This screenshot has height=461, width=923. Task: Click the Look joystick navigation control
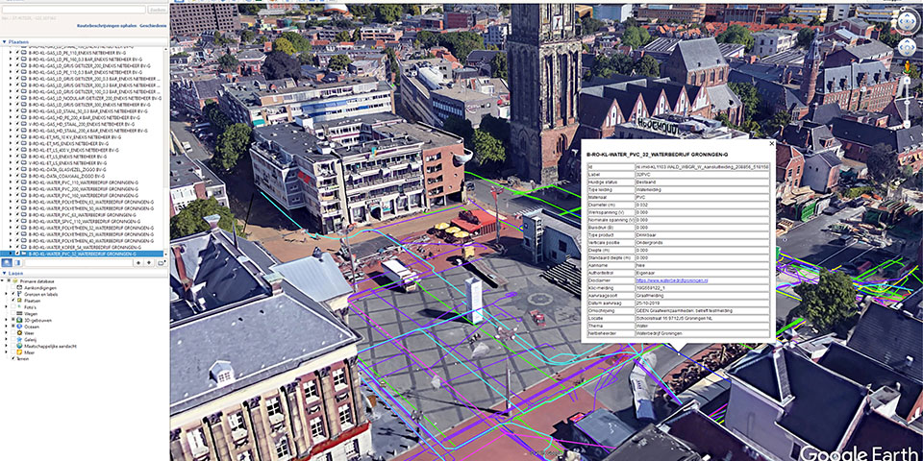tap(907, 22)
